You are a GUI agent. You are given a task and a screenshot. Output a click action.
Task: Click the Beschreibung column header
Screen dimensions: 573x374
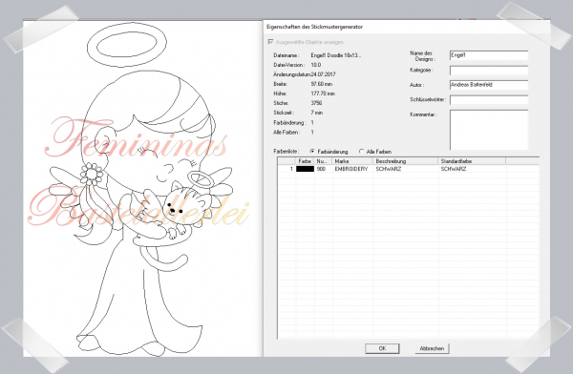(x=405, y=161)
